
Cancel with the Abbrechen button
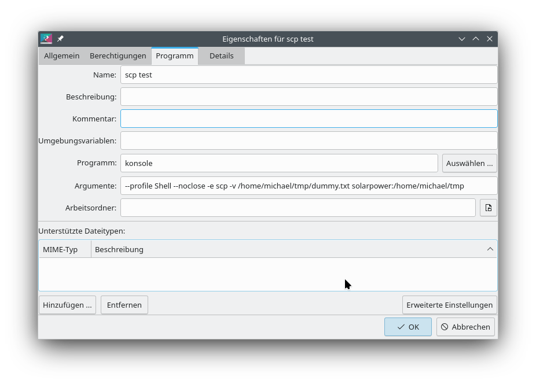click(x=465, y=327)
